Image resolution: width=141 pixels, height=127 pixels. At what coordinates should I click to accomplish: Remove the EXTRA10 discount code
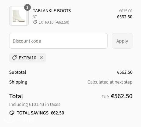(x=41, y=58)
